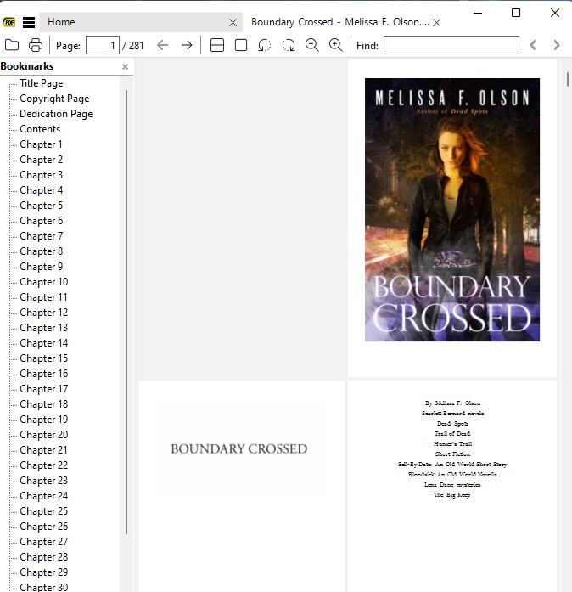
Task: Switch to single page fit icon
Action: (x=241, y=45)
